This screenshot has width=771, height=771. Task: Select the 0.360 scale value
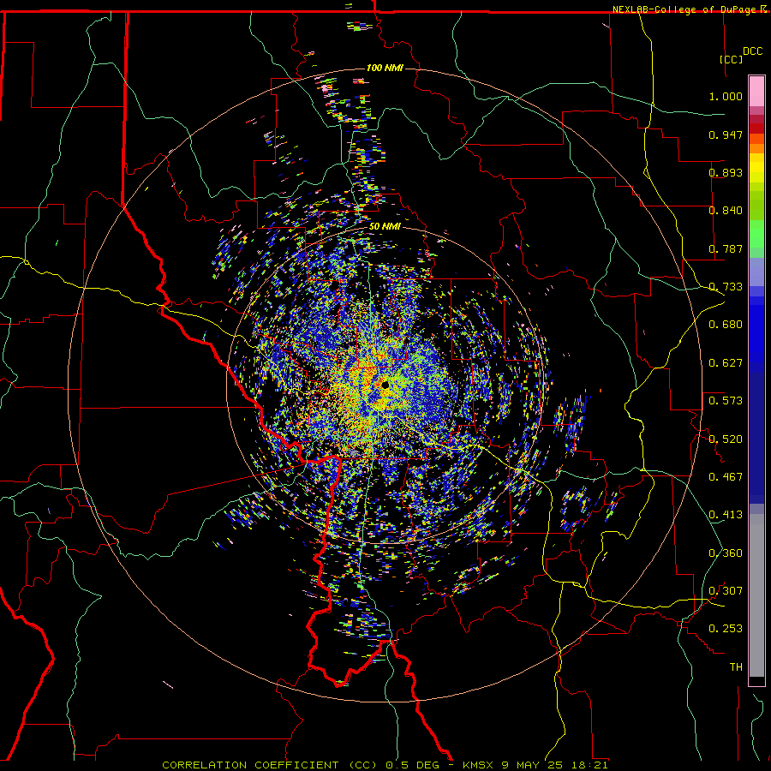[726, 553]
